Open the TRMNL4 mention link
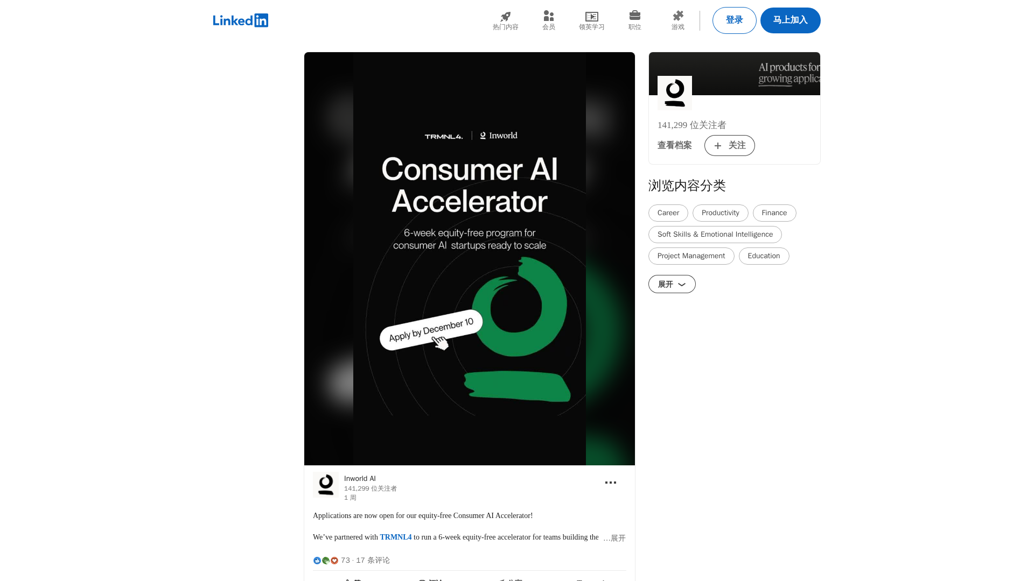1034x581 pixels. coord(395,537)
